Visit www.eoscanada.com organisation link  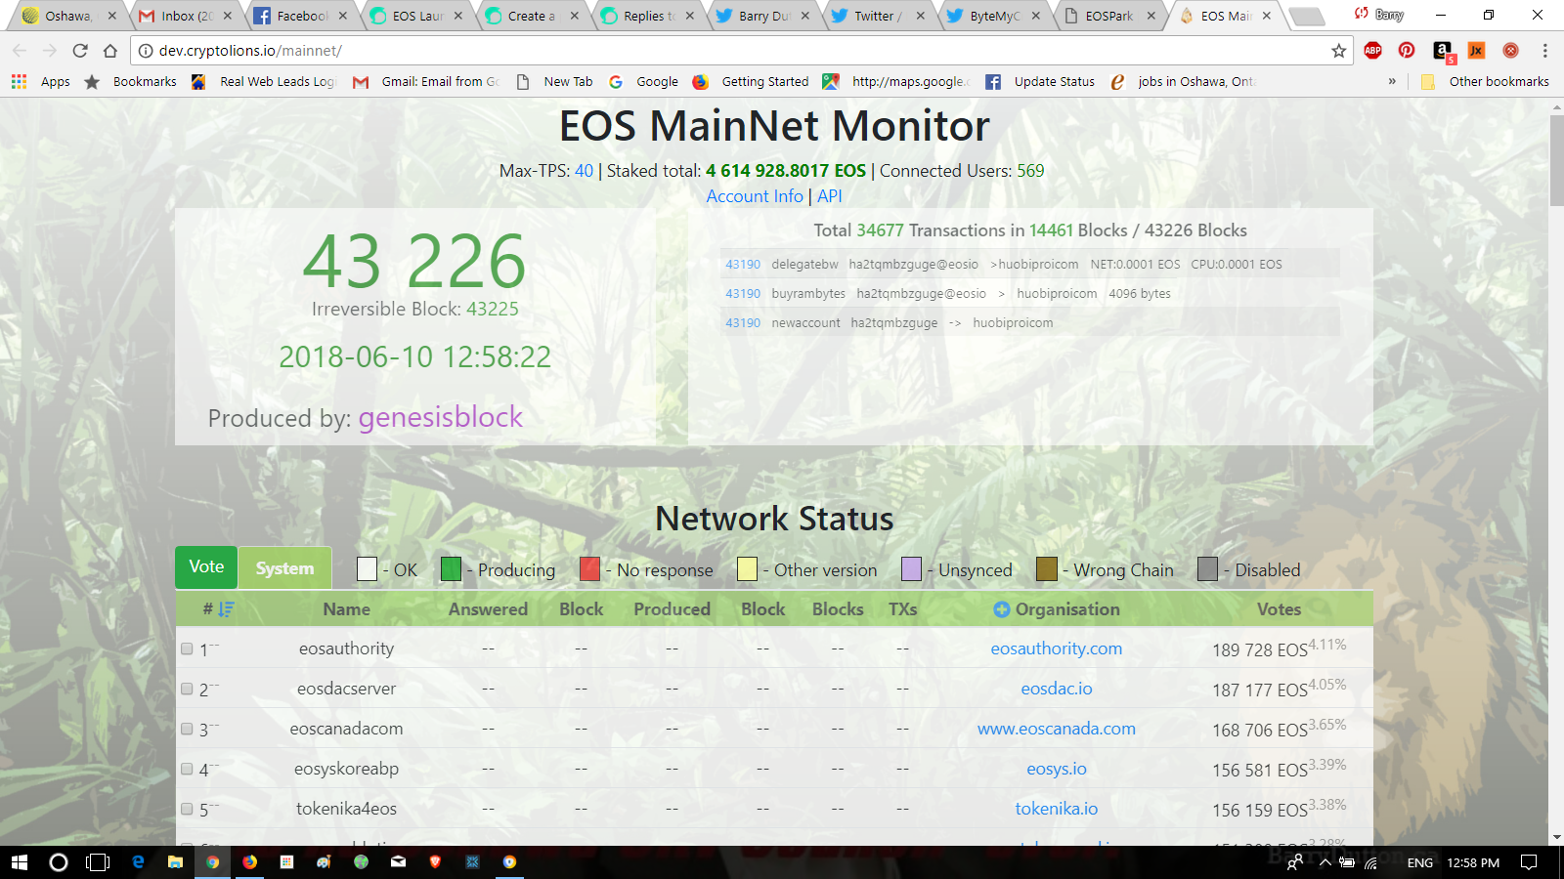1056,729
